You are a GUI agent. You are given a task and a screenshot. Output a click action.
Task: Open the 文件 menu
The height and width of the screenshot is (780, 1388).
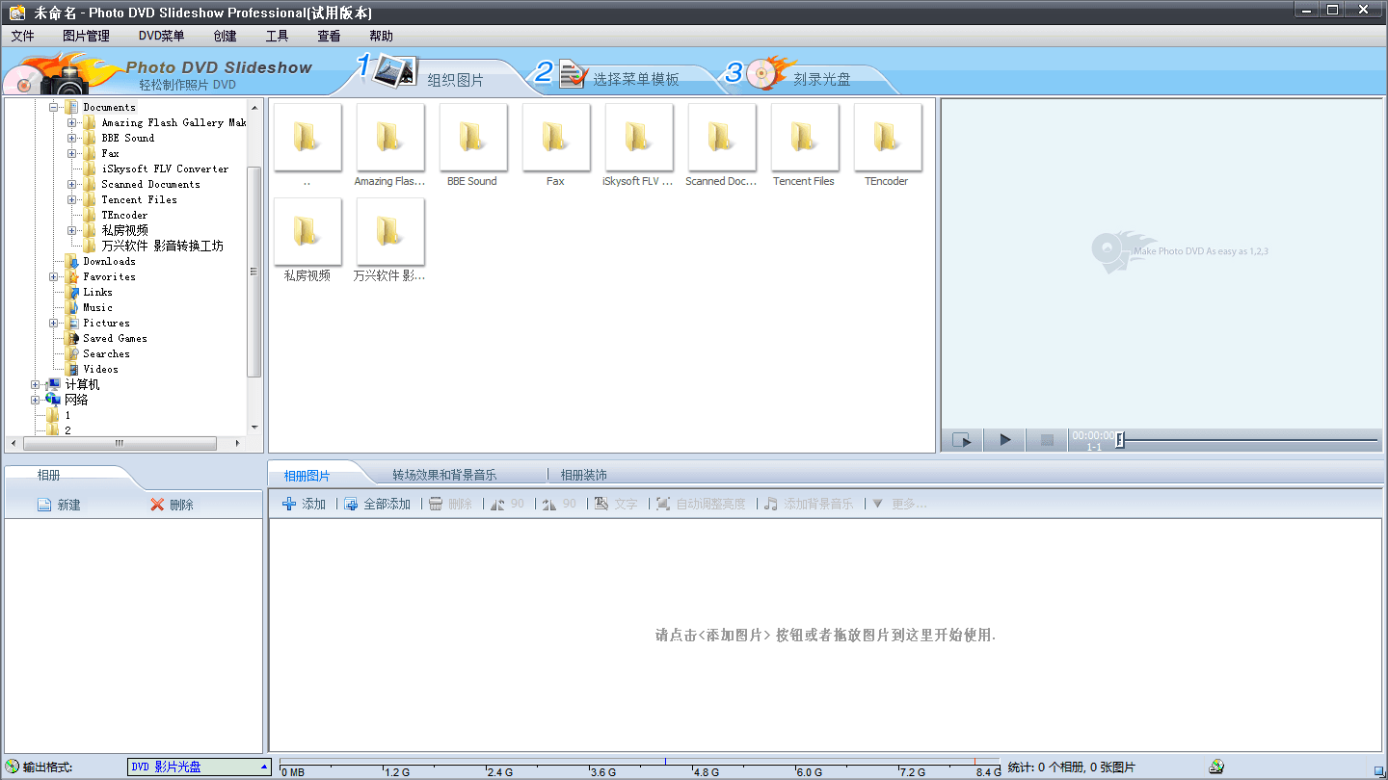[22, 36]
